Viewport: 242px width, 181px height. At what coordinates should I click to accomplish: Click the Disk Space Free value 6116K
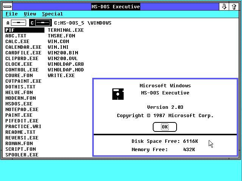click(191, 141)
